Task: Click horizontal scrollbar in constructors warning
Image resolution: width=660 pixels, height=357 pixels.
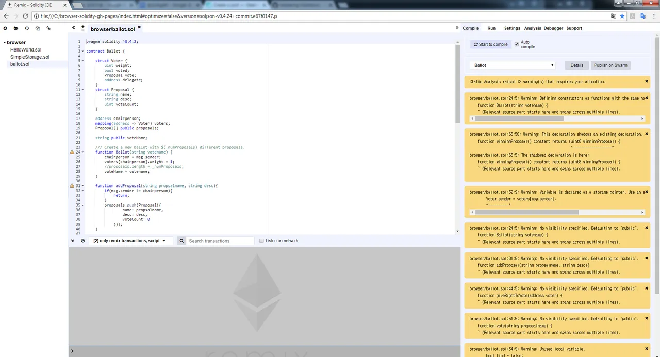Action: pos(520,118)
